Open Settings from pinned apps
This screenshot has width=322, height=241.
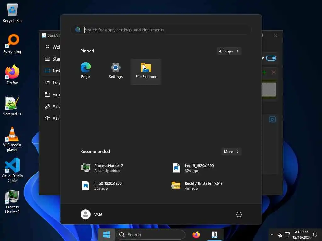[116, 71]
